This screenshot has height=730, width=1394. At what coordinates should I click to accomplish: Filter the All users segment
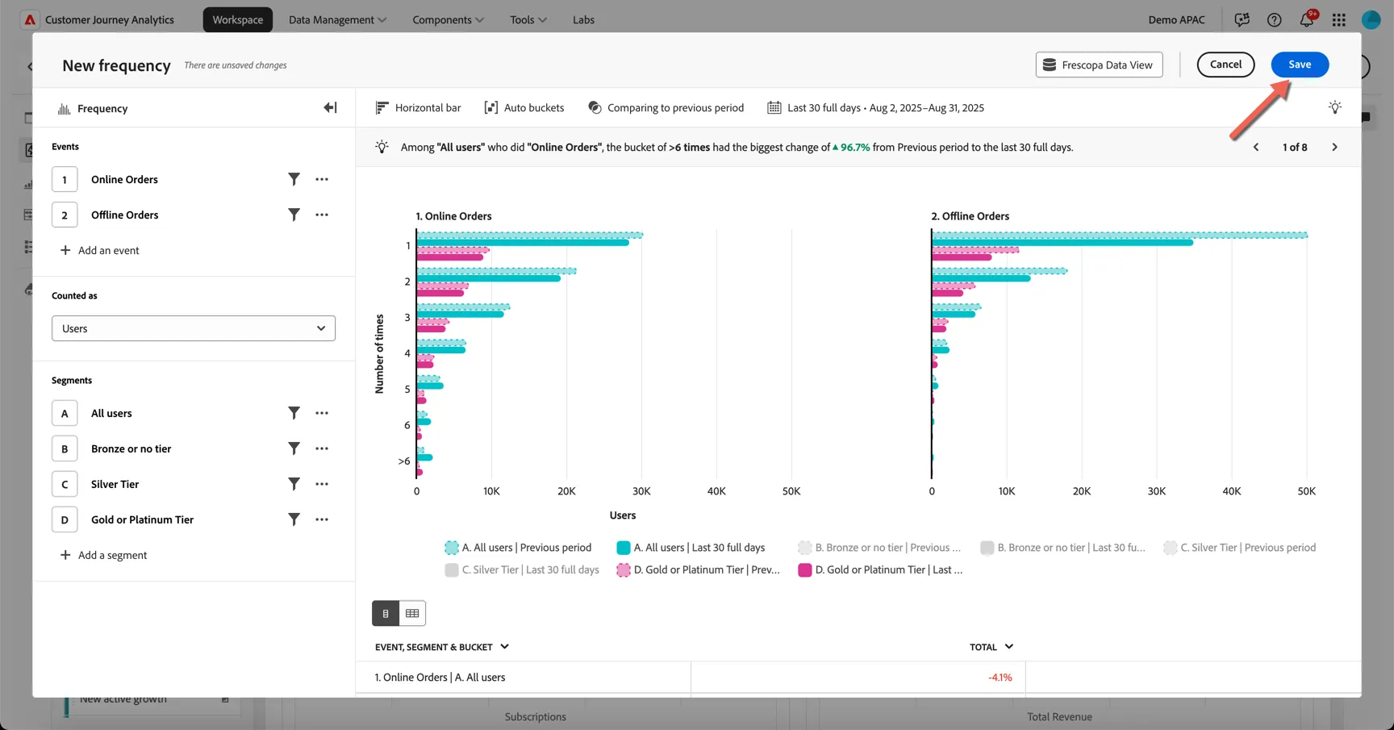pos(294,413)
